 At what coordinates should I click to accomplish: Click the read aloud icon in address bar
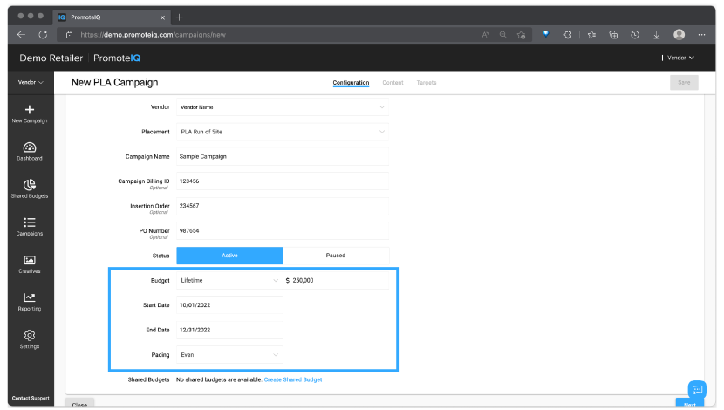point(485,35)
